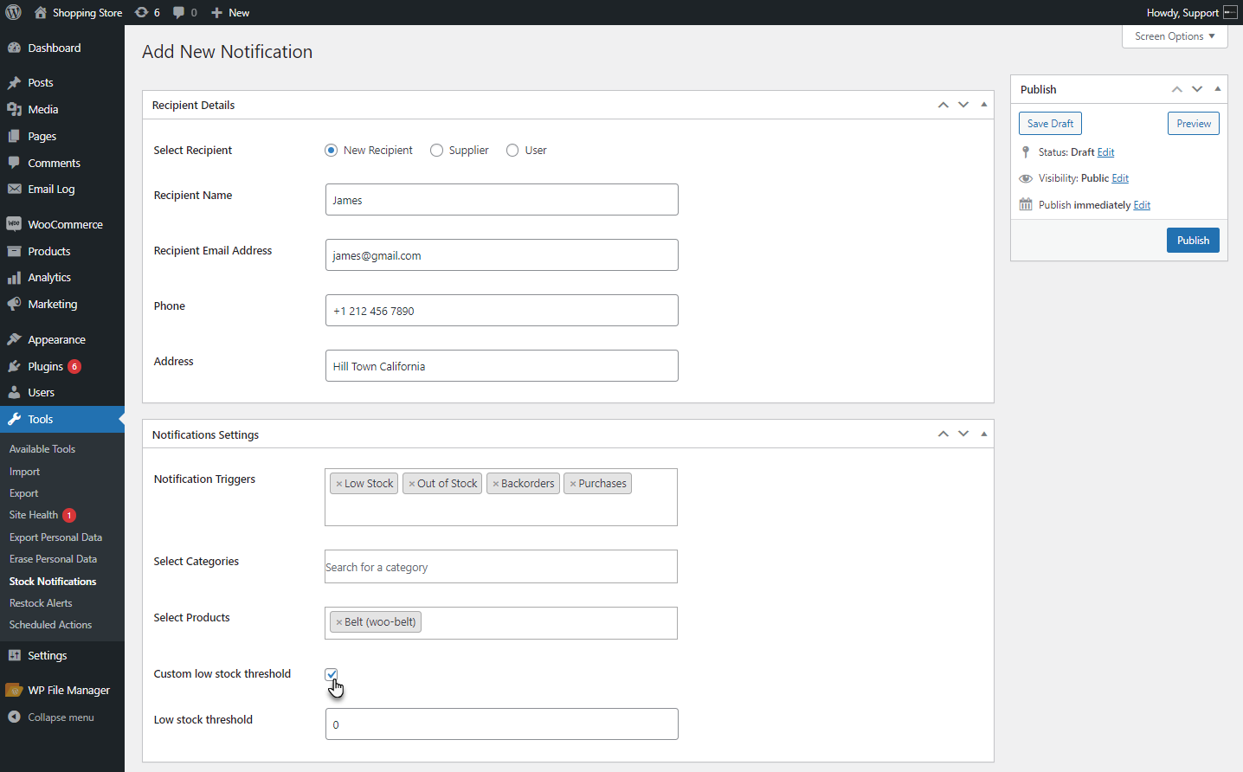This screenshot has height=772, width=1243.
Task: Focus the Low stock threshold field
Action: pos(502,724)
